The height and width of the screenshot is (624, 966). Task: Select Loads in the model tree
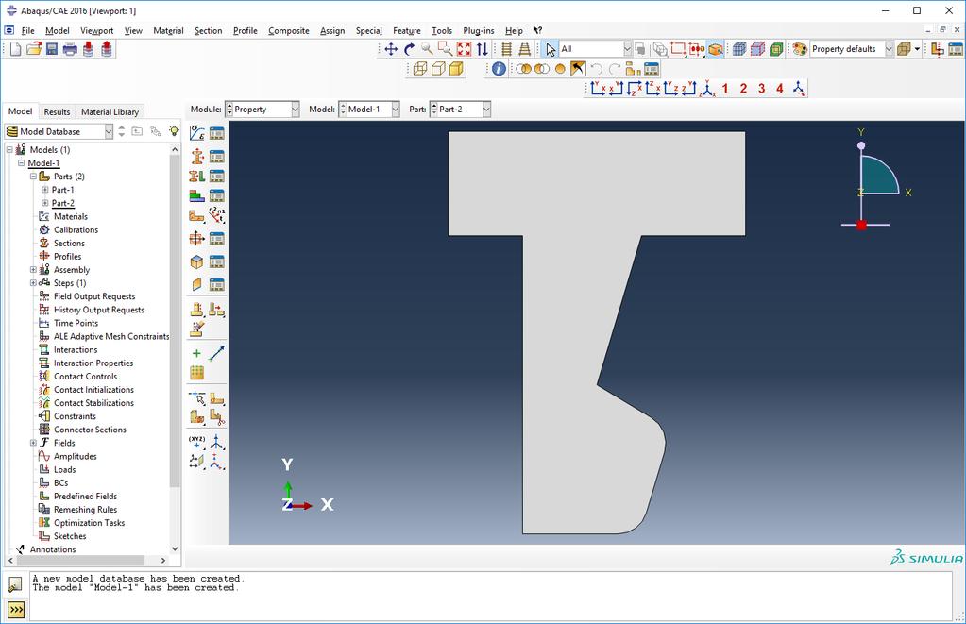(65, 470)
